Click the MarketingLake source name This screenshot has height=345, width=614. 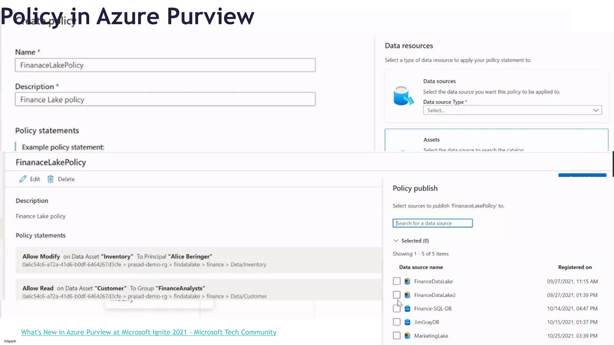[x=431, y=336]
